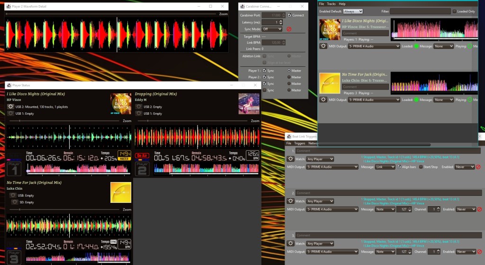Open Loaded Message dropdown for No Time For Jack
The height and width of the screenshot is (265, 485).
(x=443, y=100)
